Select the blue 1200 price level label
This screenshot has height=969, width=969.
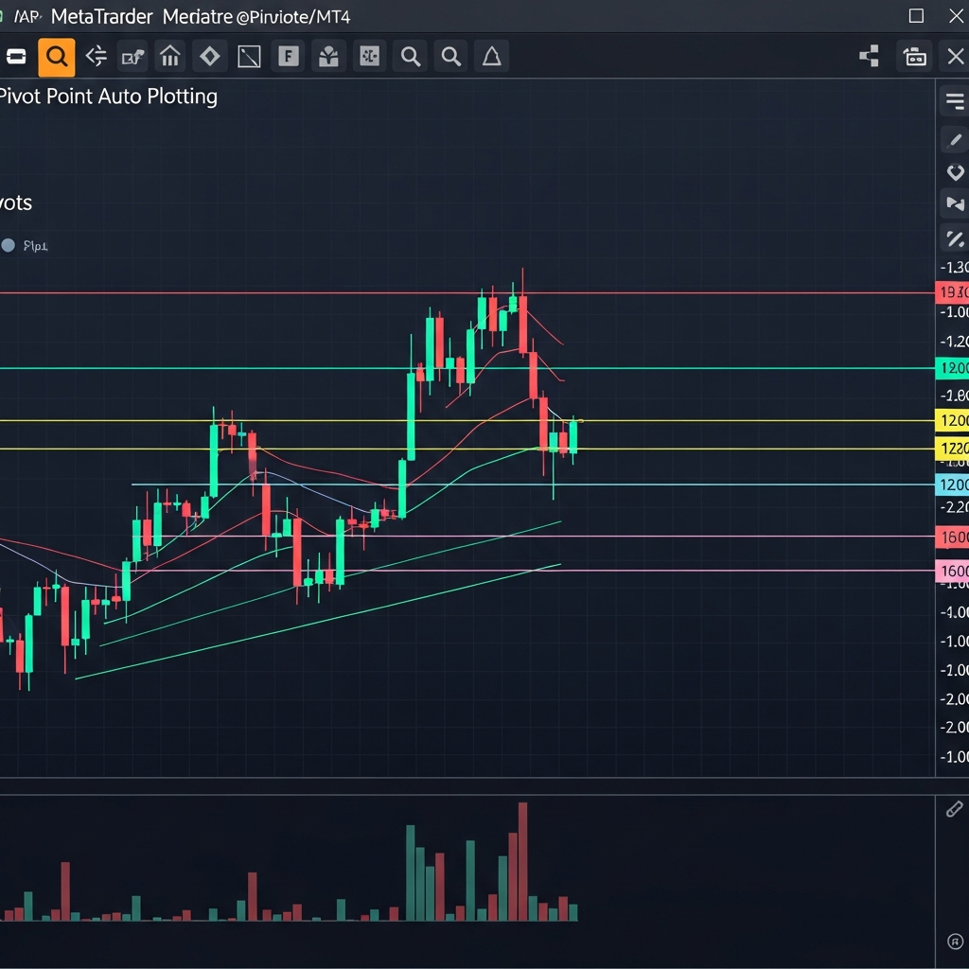(952, 484)
